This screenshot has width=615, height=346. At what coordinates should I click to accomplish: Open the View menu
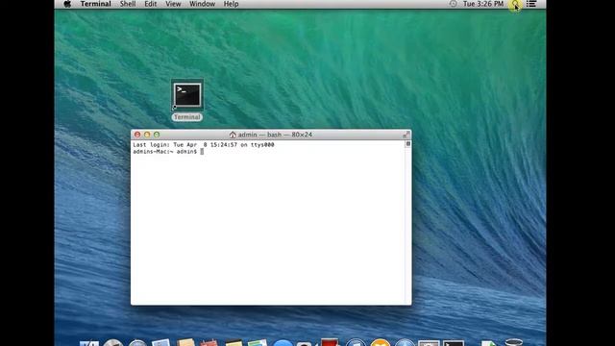[173, 4]
